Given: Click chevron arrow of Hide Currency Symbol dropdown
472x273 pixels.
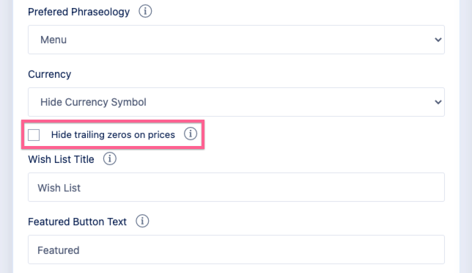Looking at the screenshot, I should click(438, 102).
